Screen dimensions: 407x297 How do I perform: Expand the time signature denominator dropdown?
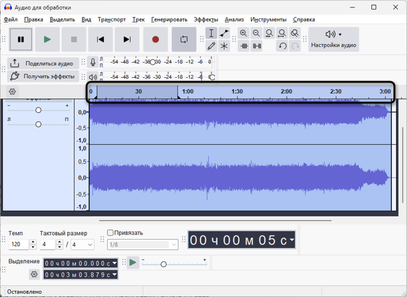tap(90, 243)
